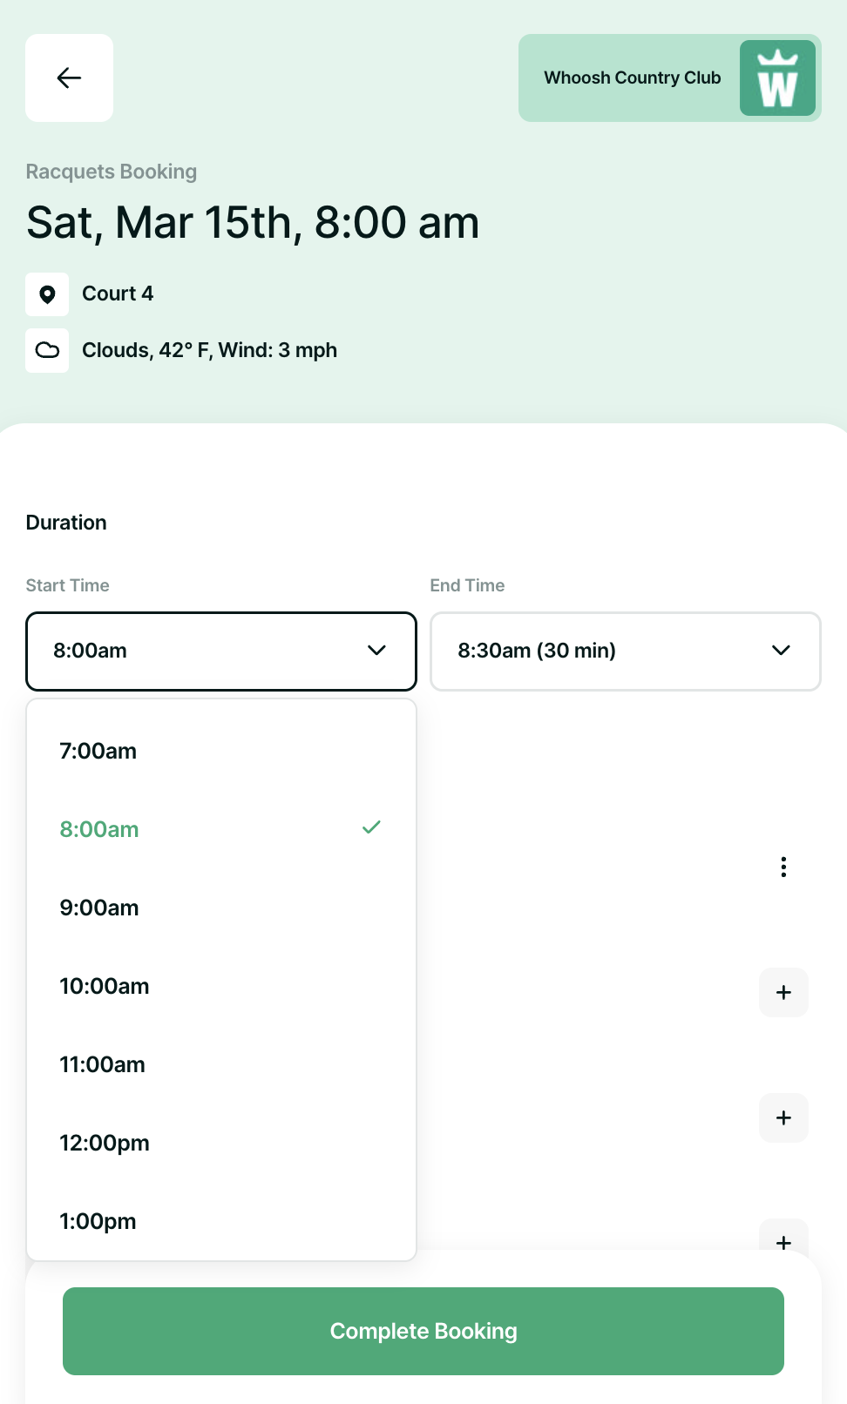Click the second plus add button

pos(783,1117)
